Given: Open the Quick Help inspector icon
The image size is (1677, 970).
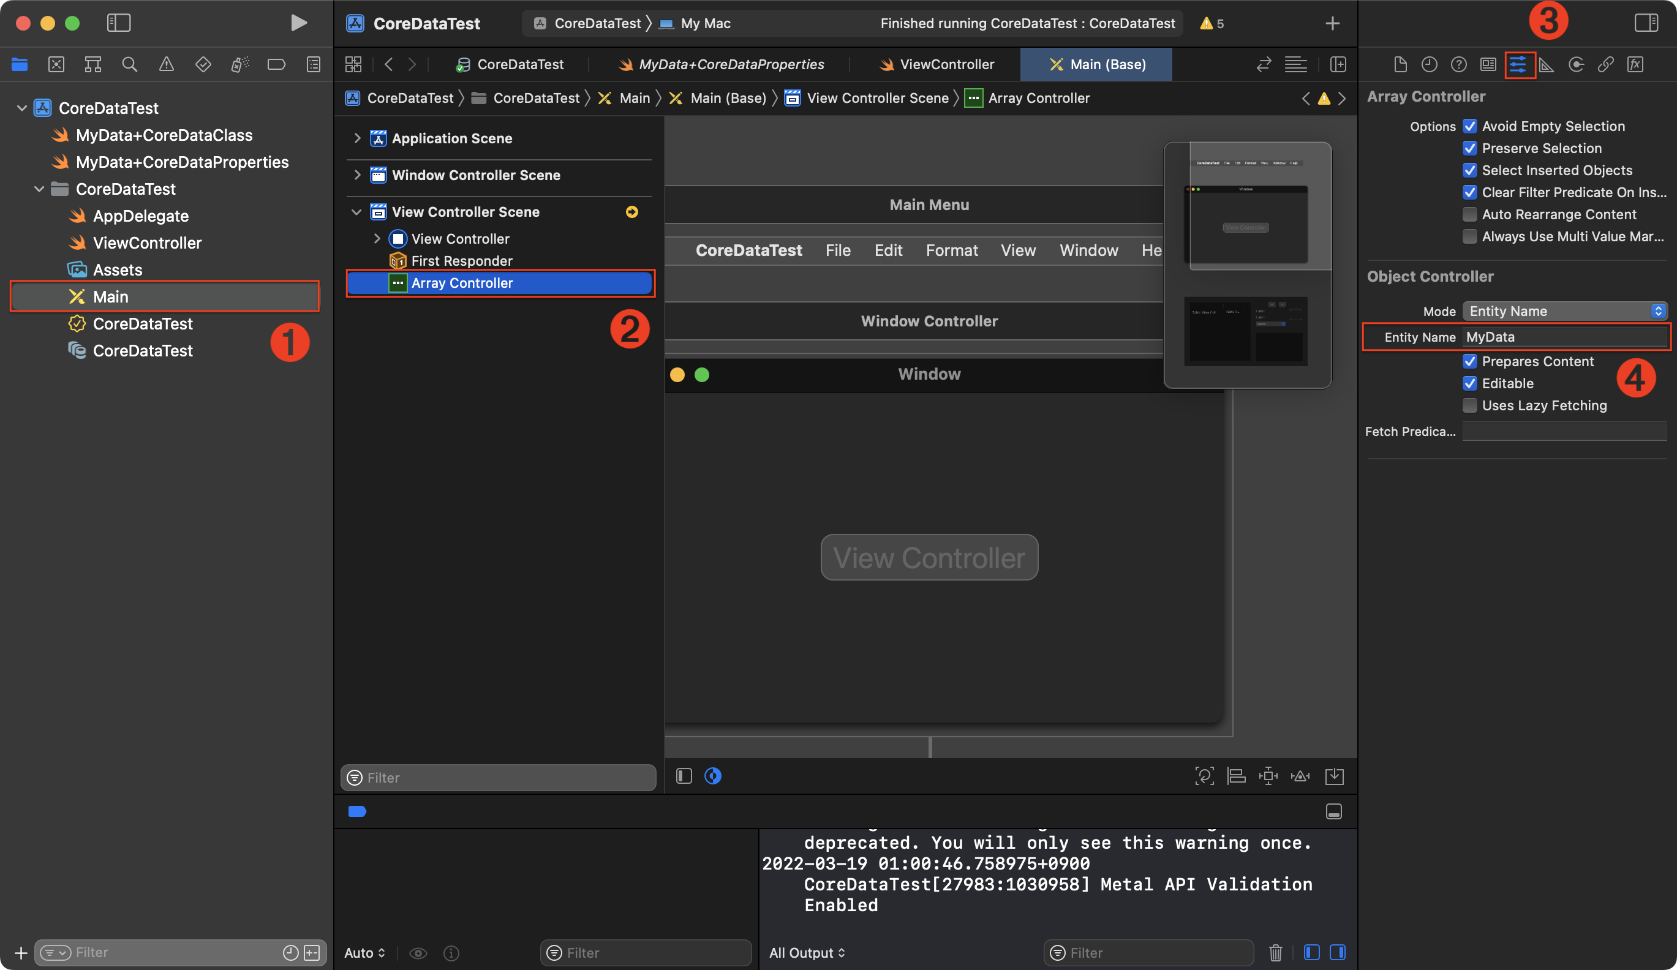Looking at the screenshot, I should point(1459,64).
